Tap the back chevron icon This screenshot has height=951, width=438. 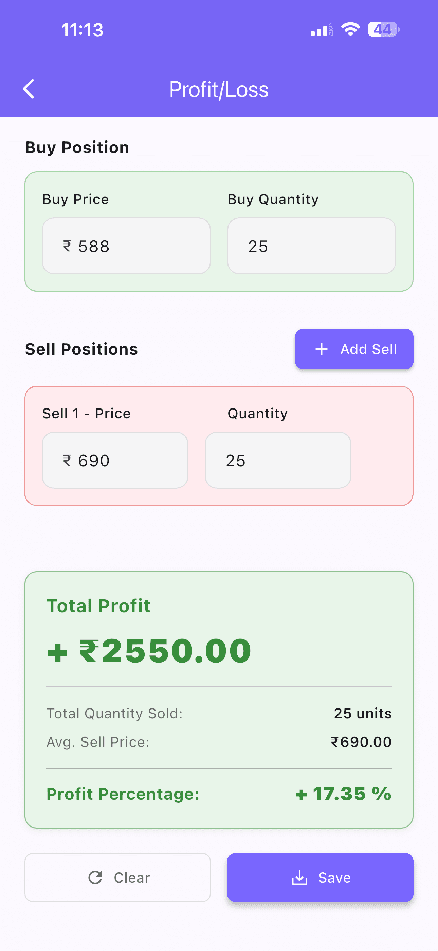coord(29,88)
